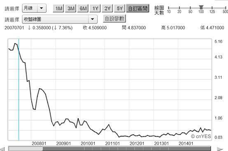Click the 200801 axis label
The image size is (228, 151).
tap(39, 144)
